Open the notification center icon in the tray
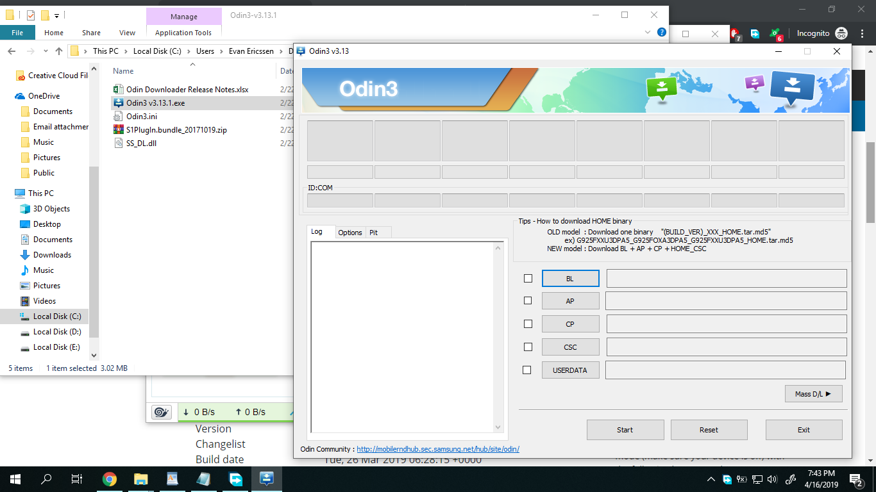This screenshot has width=876, height=492. coord(856,479)
